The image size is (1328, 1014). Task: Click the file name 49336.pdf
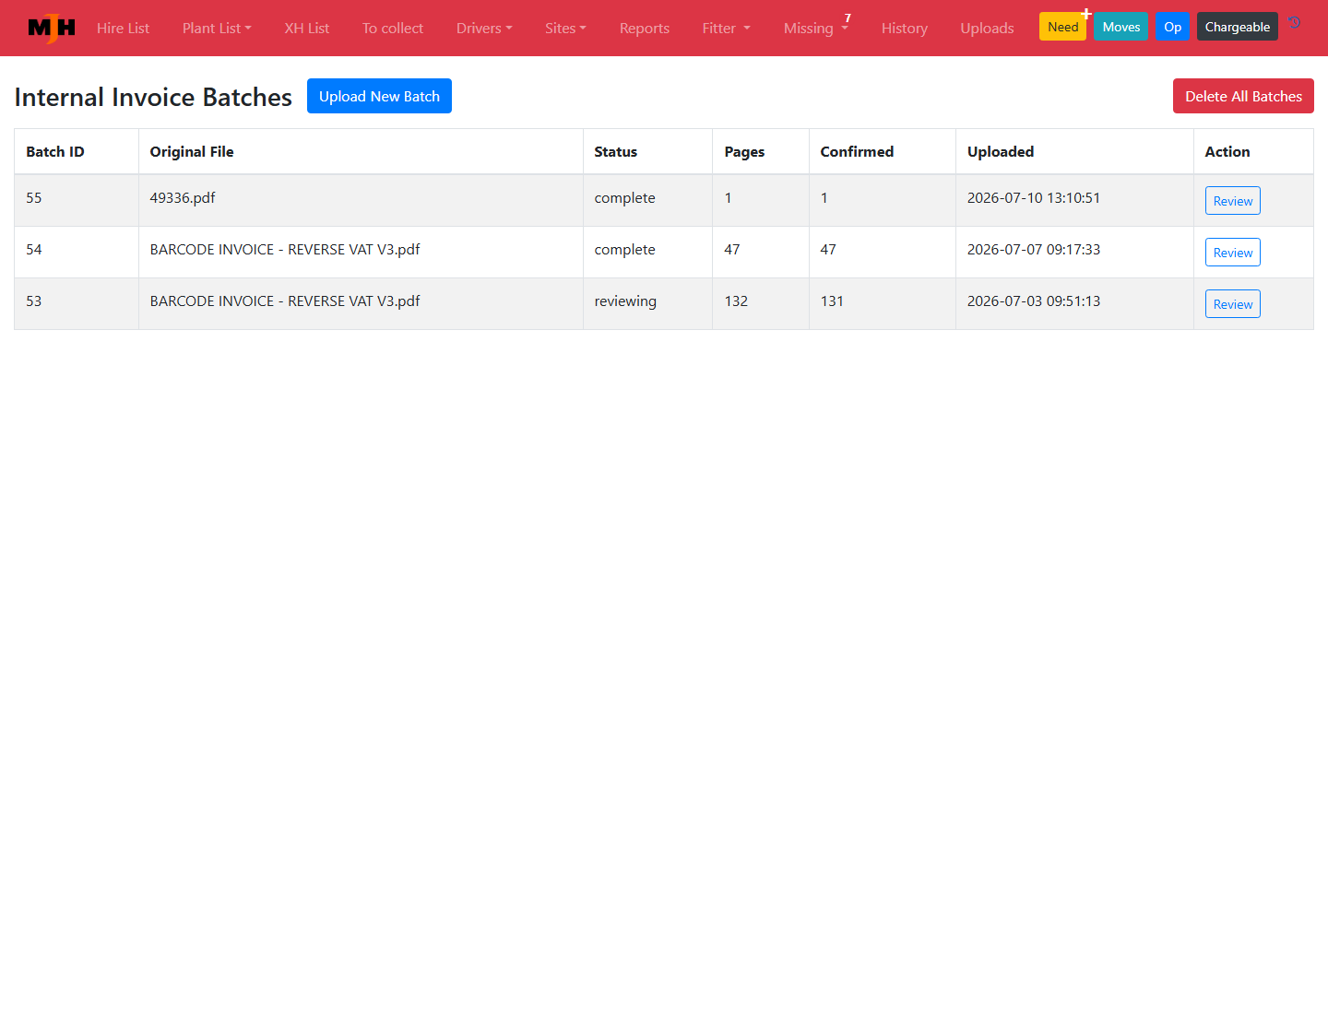[183, 197]
